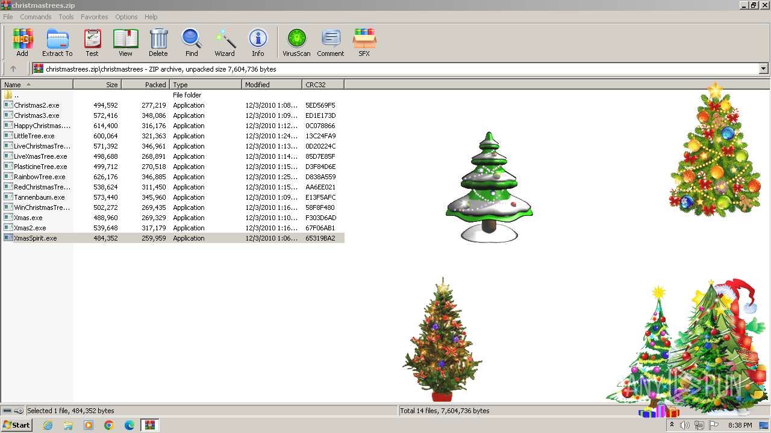Show archive Info
This screenshot has height=433, width=771.
(x=258, y=42)
